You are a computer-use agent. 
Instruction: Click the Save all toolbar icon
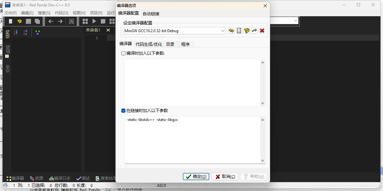tap(37, 21)
